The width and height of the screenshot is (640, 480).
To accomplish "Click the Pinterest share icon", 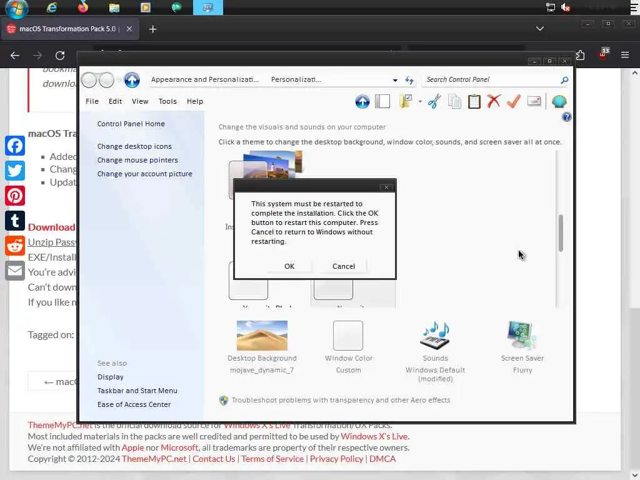I will [15, 196].
